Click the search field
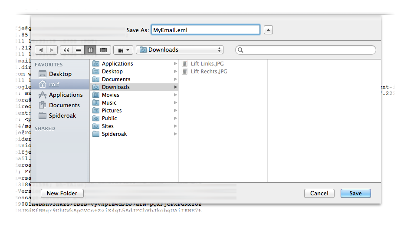Viewport: 407px width, 227px height. 305,50
